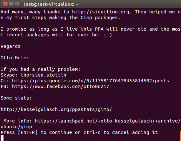Click the word 'PPA' in the promise line
The image size is (181, 141).
[x=99, y=29]
